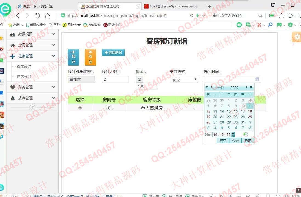
Task: Select the highlighted date 11
Action: tap(250, 106)
